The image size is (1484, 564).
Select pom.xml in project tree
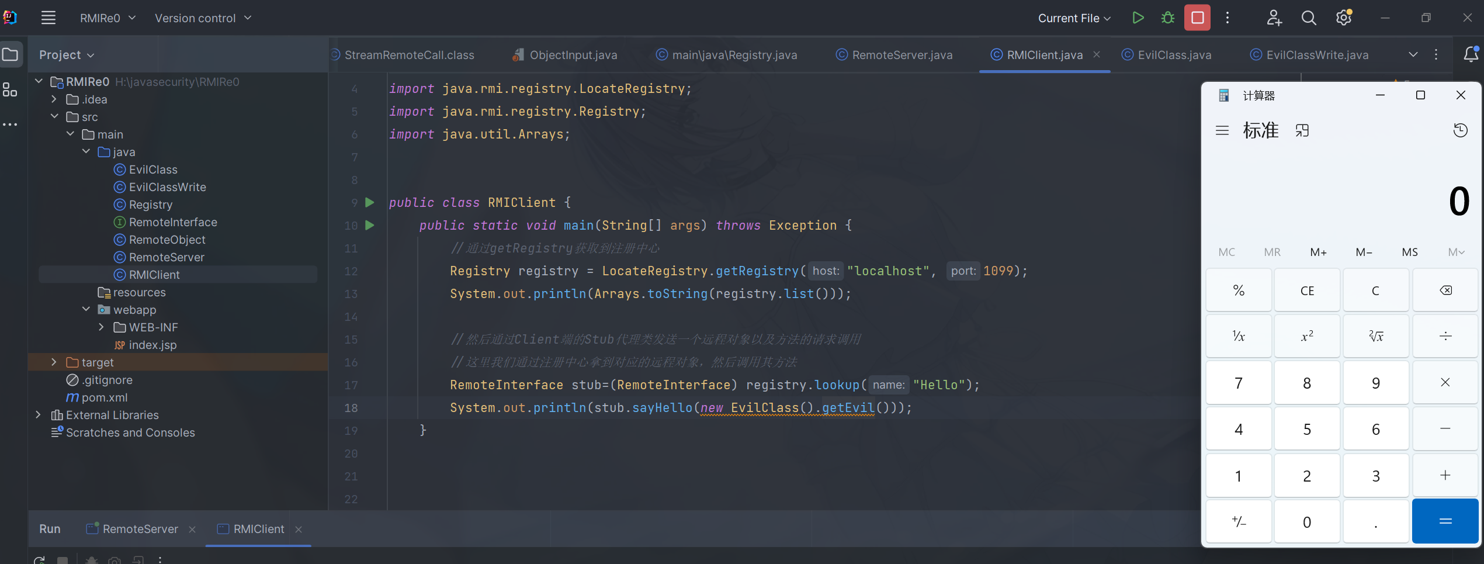[x=104, y=397]
